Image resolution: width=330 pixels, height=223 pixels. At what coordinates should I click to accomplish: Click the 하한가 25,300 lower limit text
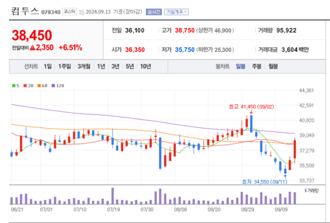(x=215, y=50)
